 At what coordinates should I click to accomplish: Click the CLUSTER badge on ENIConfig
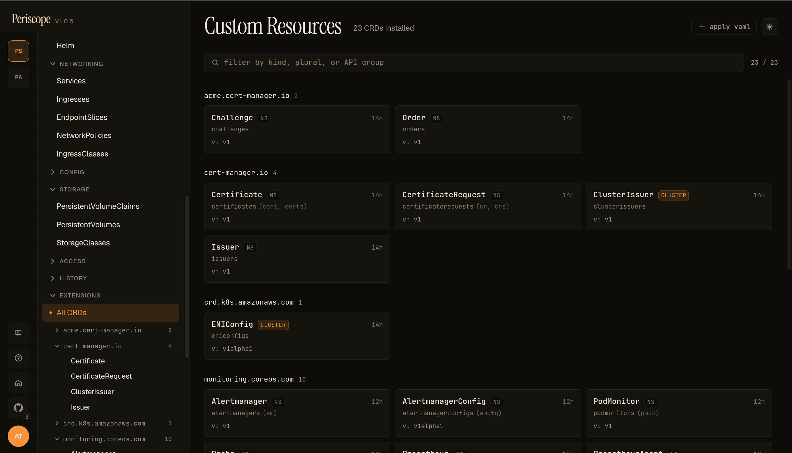coord(273,325)
